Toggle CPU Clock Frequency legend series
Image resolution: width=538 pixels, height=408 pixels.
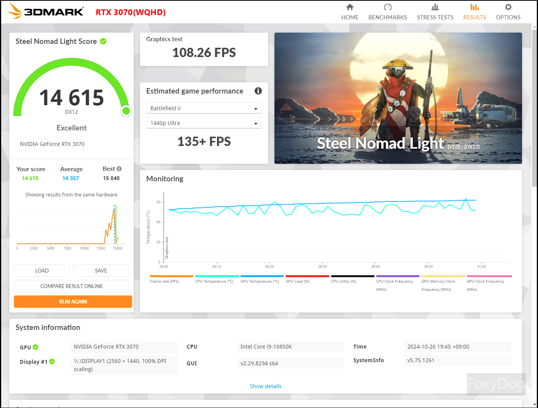pyautogui.click(x=398, y=283)
